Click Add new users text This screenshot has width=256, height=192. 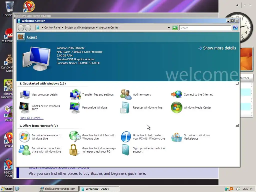142,94
